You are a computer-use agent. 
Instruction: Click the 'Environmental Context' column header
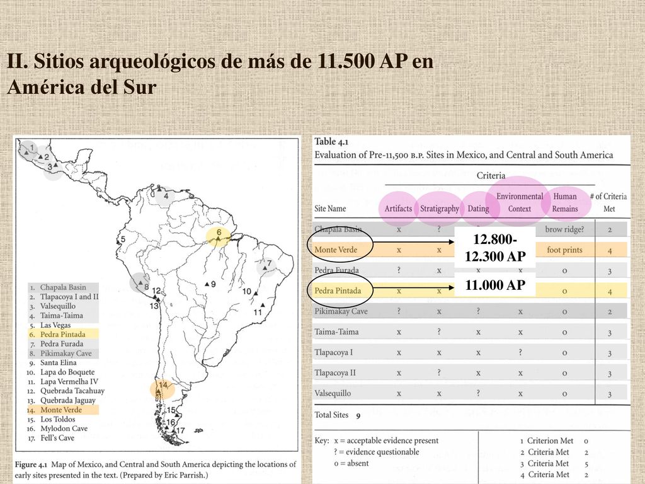pos(520,202)
